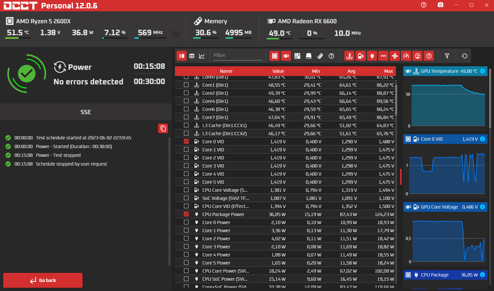
Task: Click the graph panel vertical scrollbar
Action: pyautogui.click(x=490, y=99)
